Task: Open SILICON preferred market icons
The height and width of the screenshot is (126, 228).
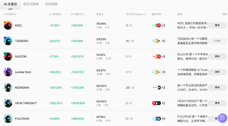Action: point(159,56)
